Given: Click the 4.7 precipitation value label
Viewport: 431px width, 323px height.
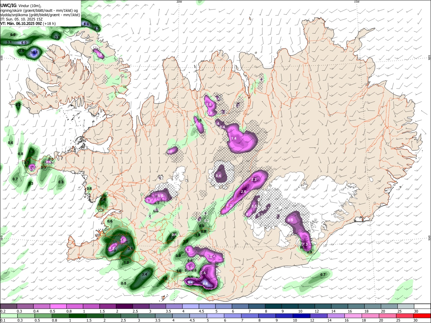Looking at the screenshot, I should click(x=97, y=29).
